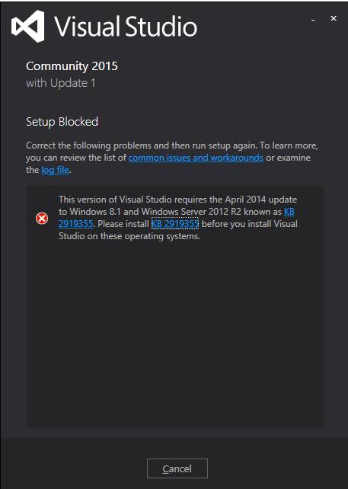Click the Cancel button
Screen dimensions: 348x489
(x=177, y=468)
